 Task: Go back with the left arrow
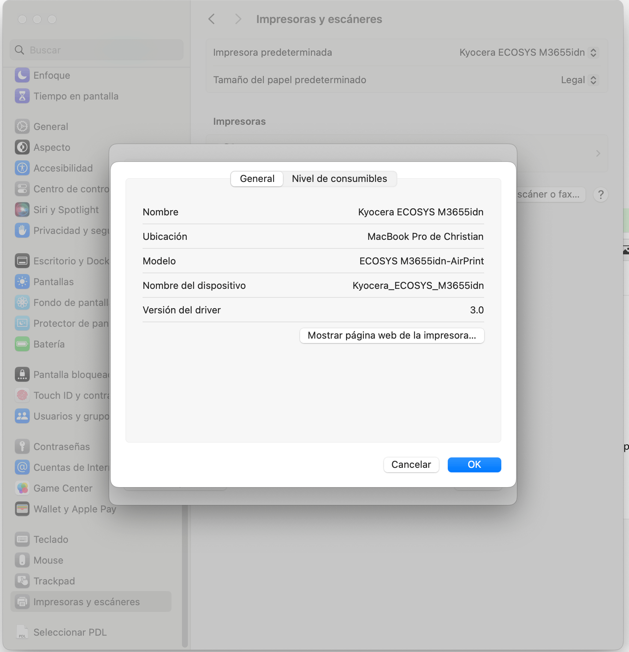pos(212,19)
